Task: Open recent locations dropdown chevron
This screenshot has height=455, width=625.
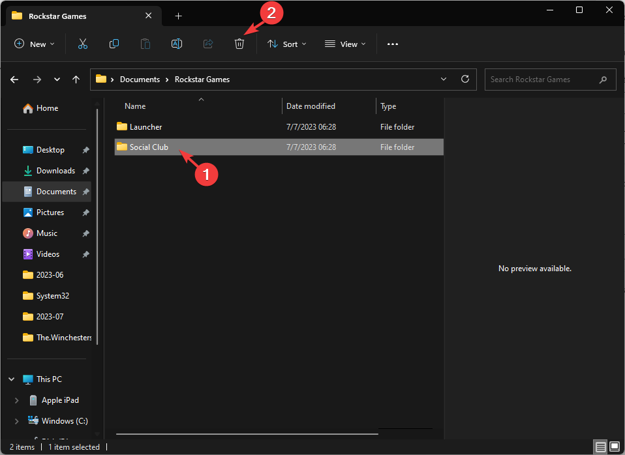Action: (57, 80)
